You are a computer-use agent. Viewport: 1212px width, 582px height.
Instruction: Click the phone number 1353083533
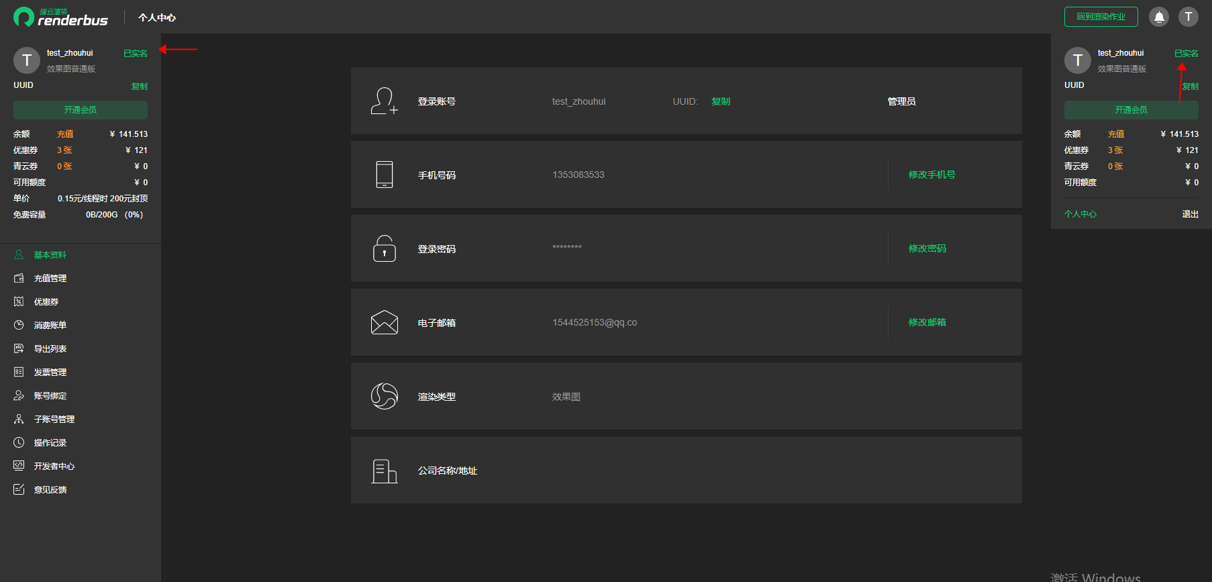pos(578,175)
